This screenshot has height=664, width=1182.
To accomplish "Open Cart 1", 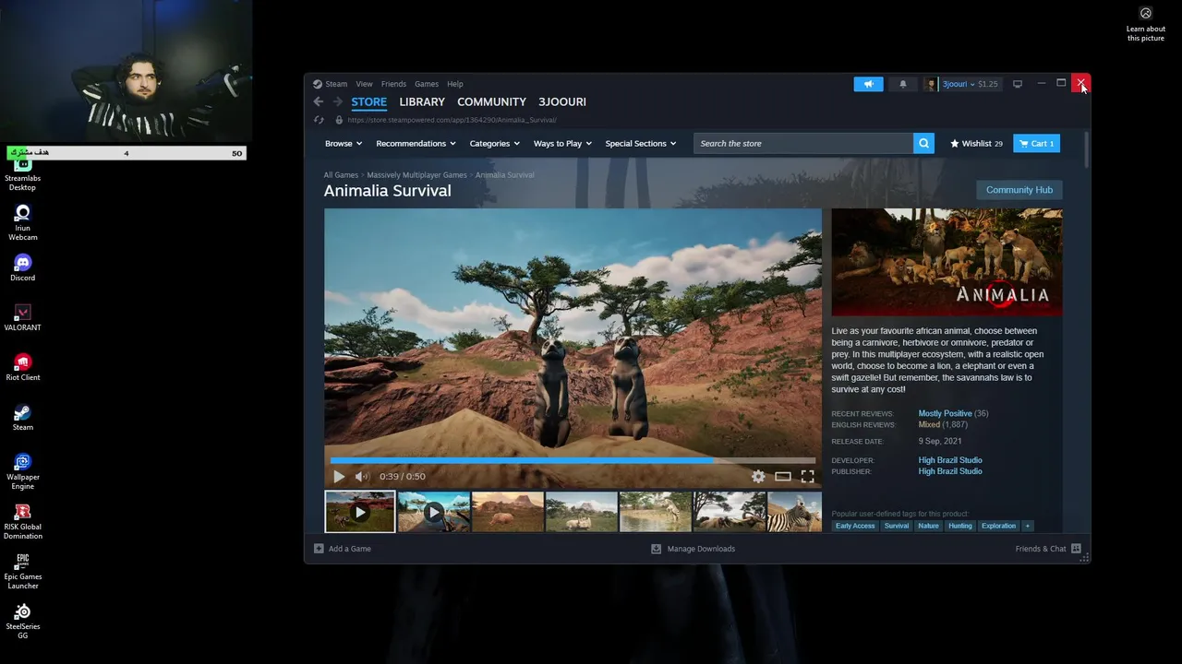I will point(1036,143).
